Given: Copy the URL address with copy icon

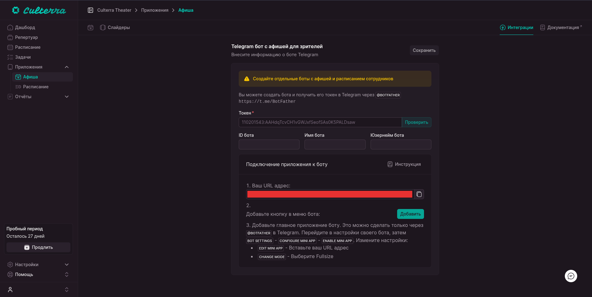Looking at the screenshot, I should tap(419, 194).
